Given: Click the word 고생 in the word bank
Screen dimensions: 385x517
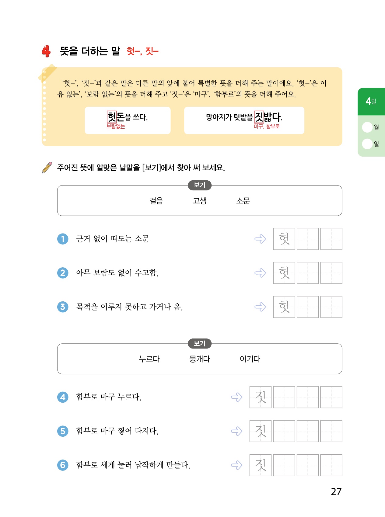Looking at the screenshot, I should click(200, 201).
